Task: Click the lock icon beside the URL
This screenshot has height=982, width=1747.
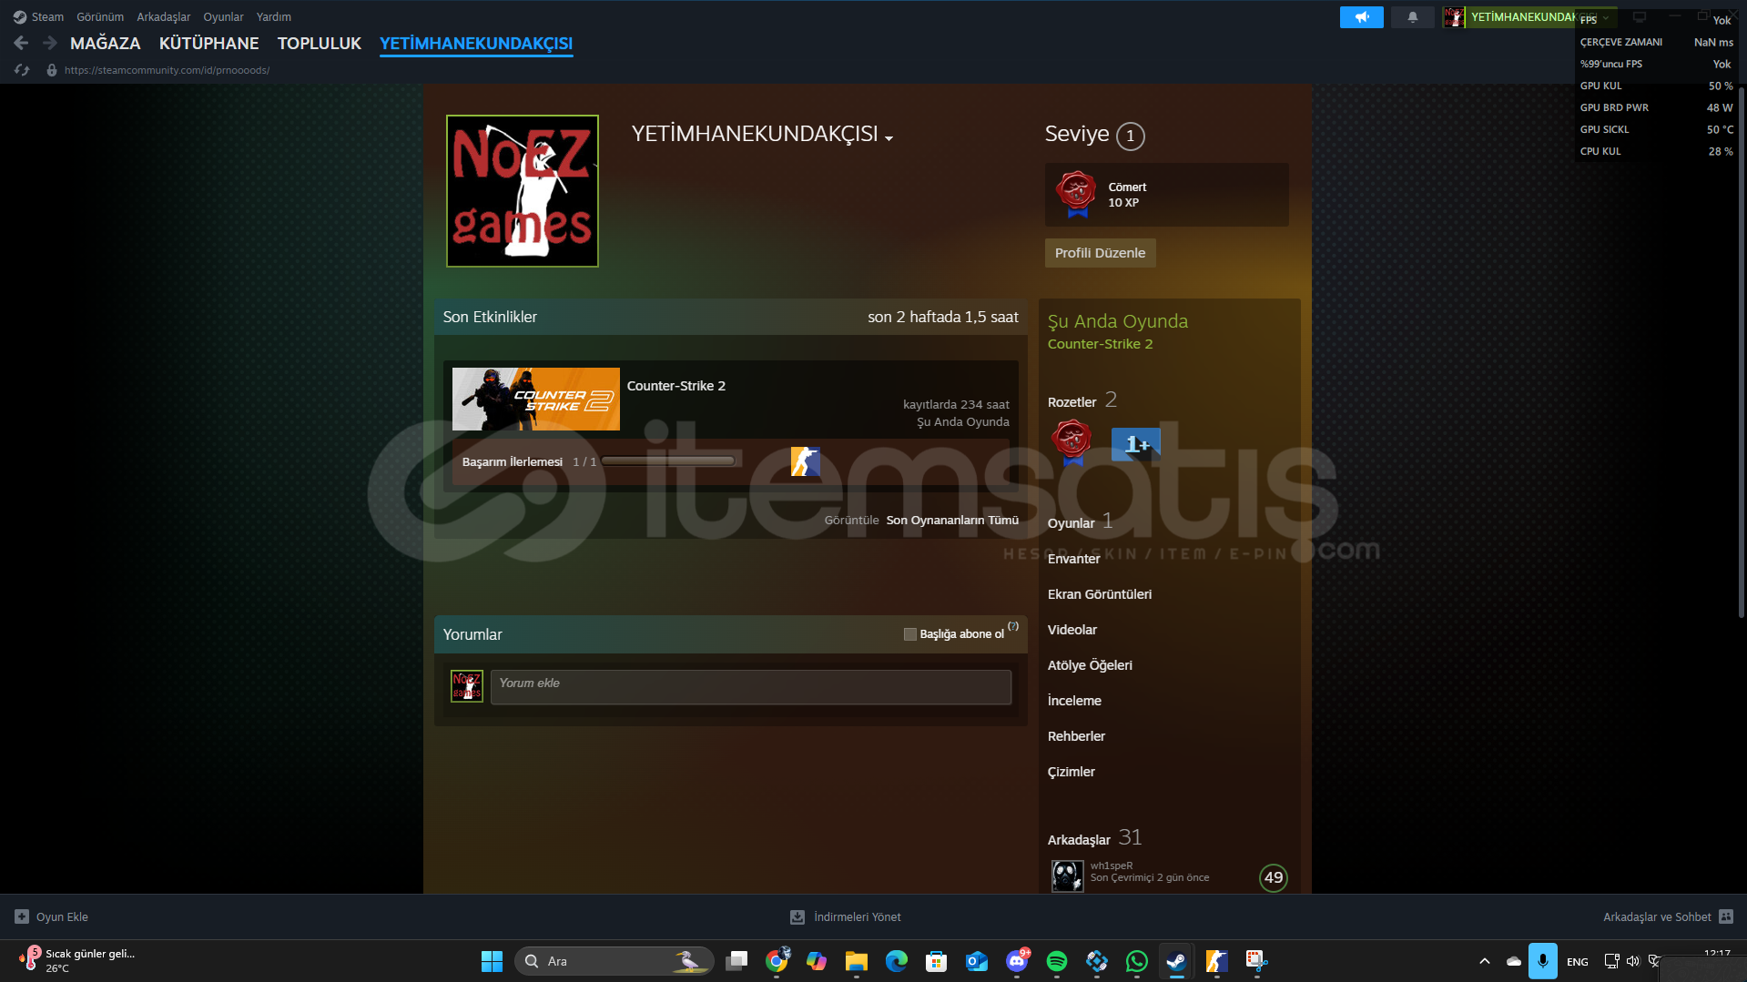Action: [x=52, y=70]
